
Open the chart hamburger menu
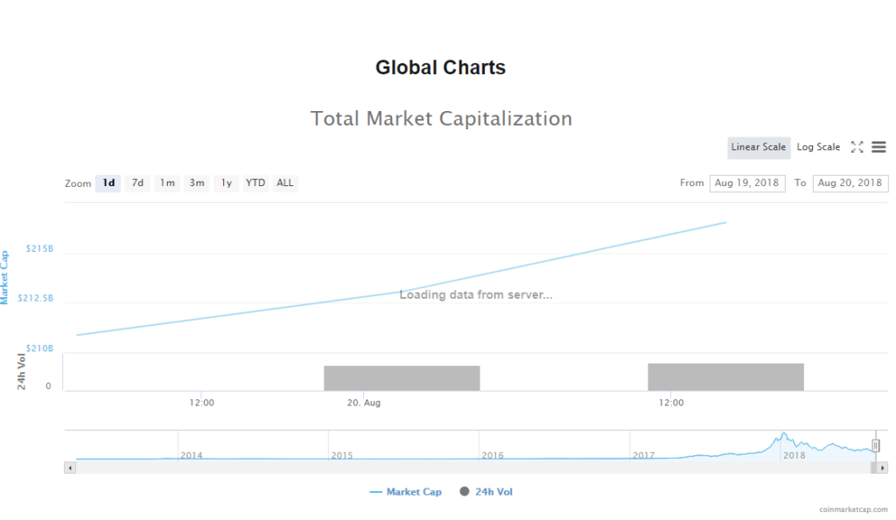click(x=878, y=147)
